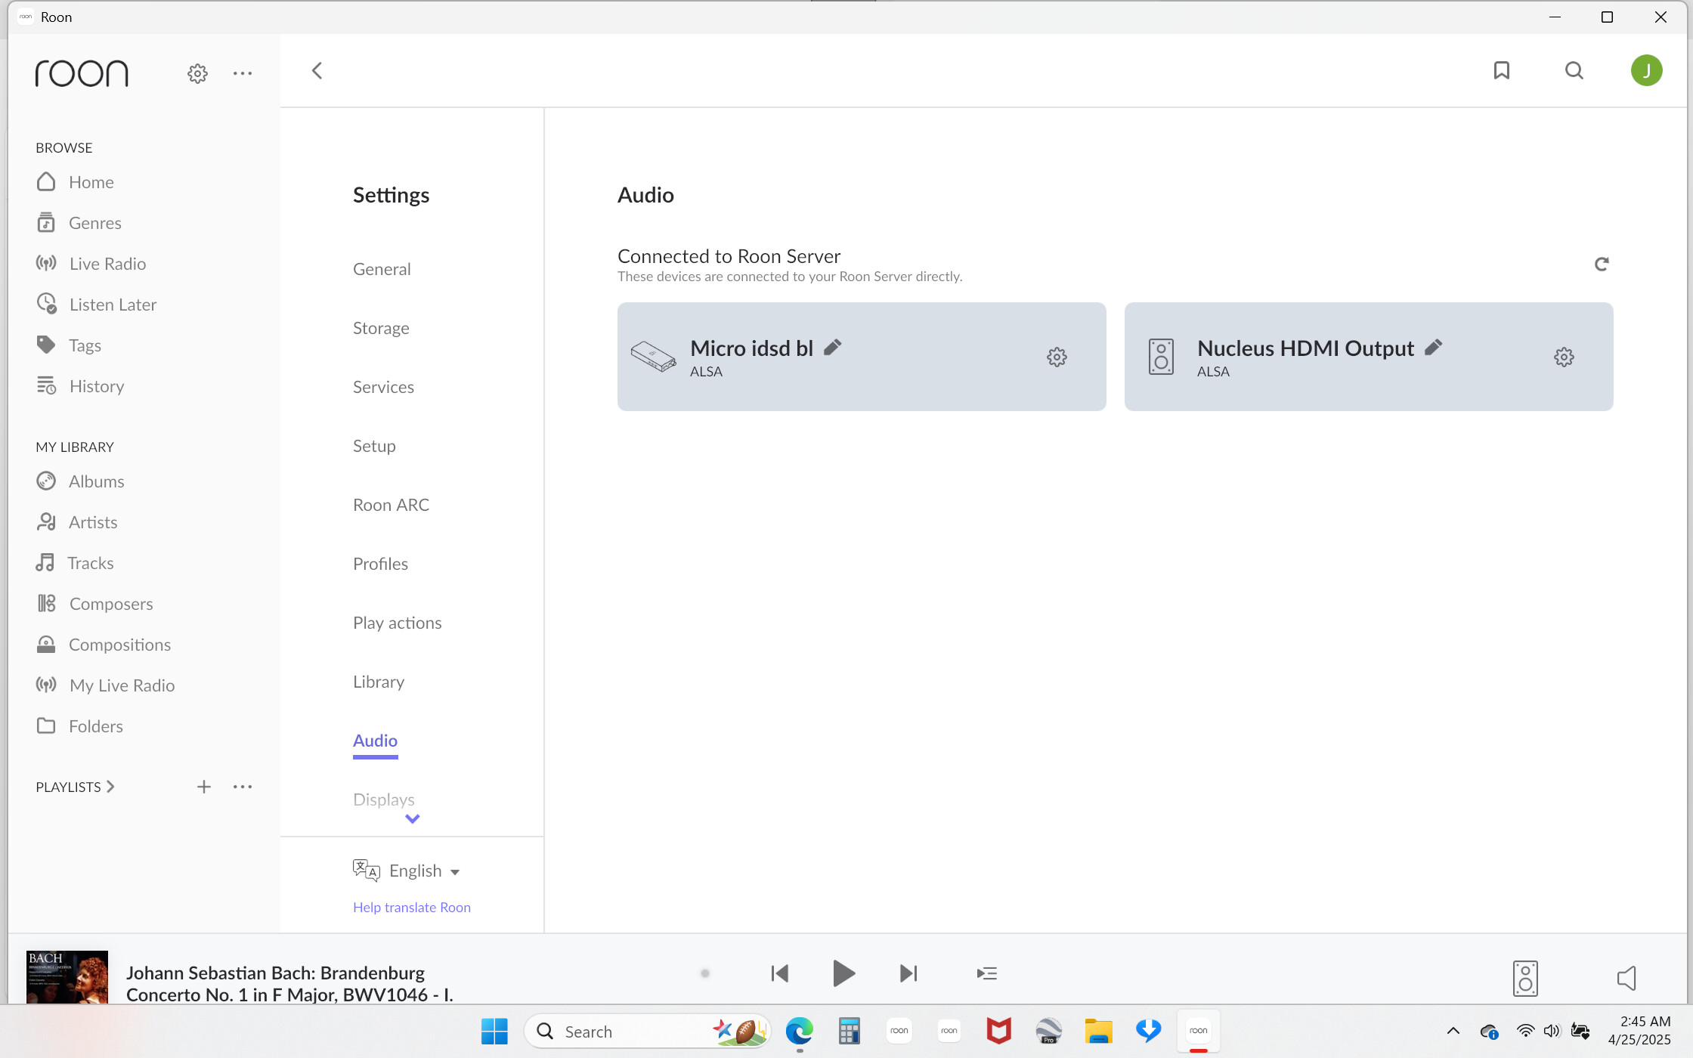
Task: Select the Profiles settings tab
Action: click(x=380, y=564)
